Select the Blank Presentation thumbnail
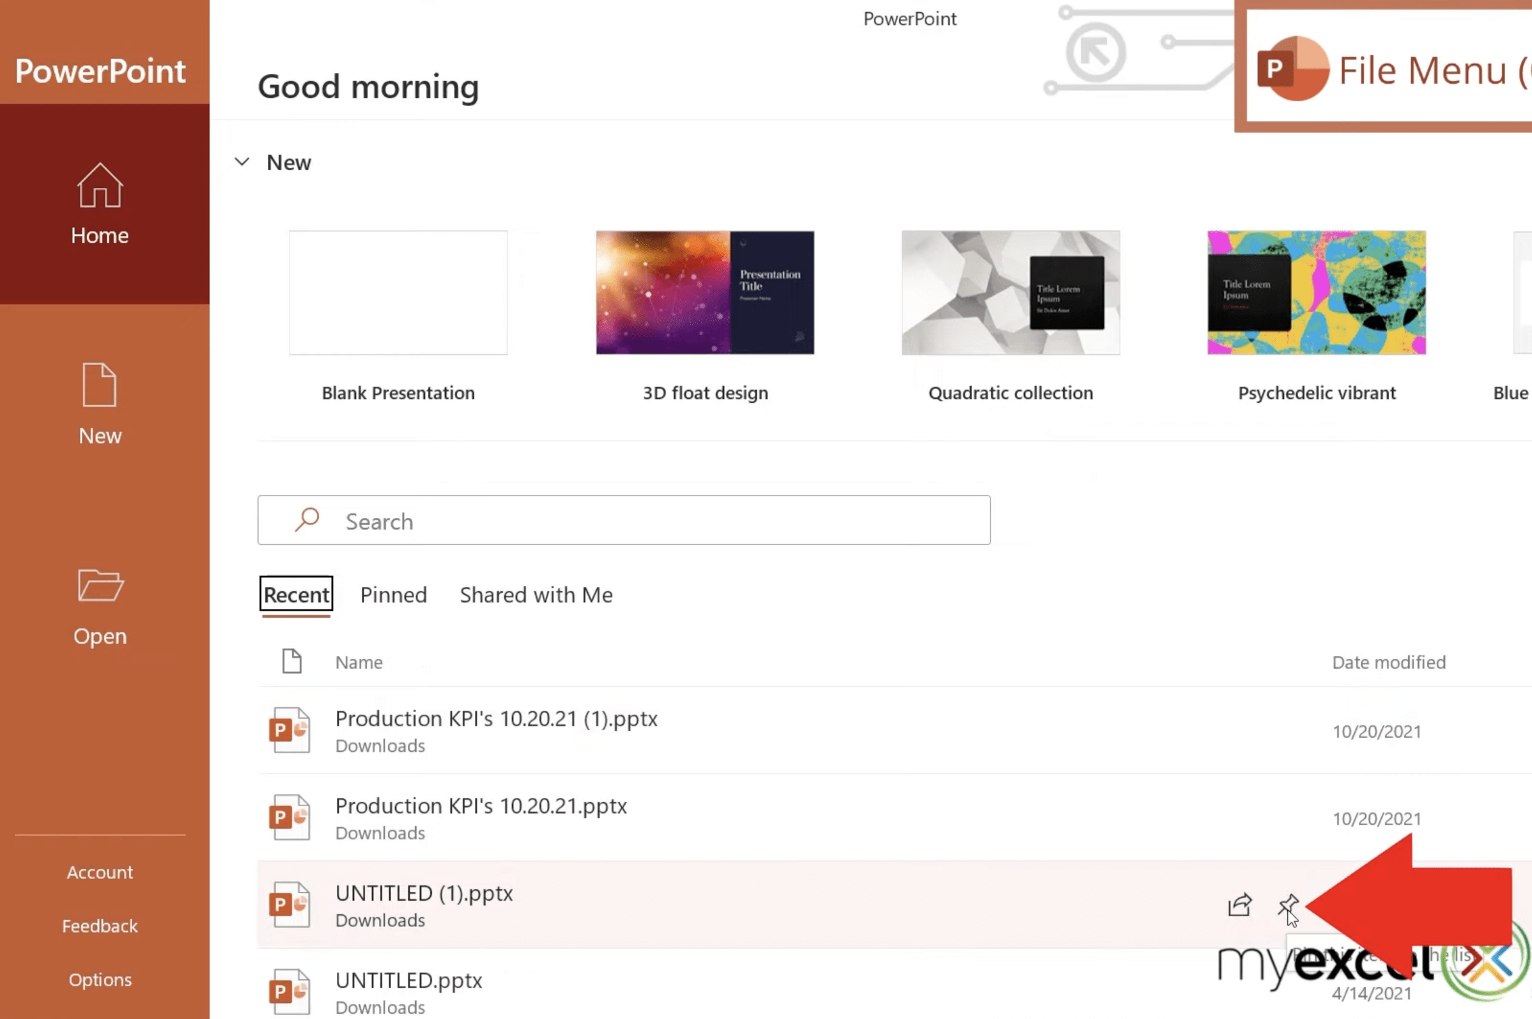This screenshot has width=1532, height=1019. [x=398, y=292]
